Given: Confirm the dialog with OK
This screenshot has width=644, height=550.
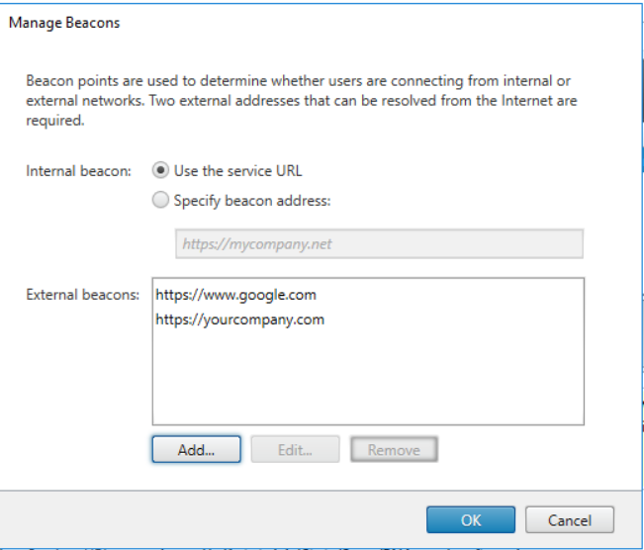Looking at the screenshot, I should [x=471, y=520].
